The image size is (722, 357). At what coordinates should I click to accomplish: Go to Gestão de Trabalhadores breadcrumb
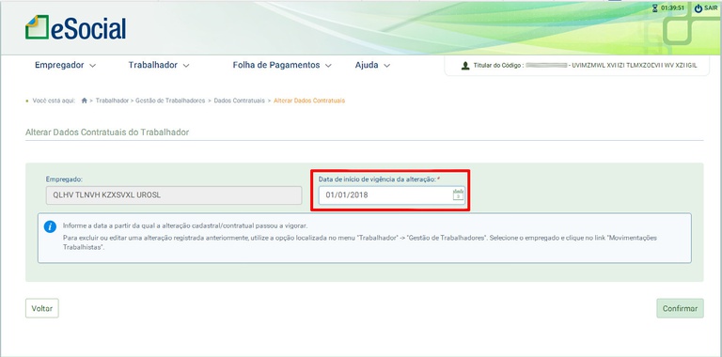pos(170,101)
